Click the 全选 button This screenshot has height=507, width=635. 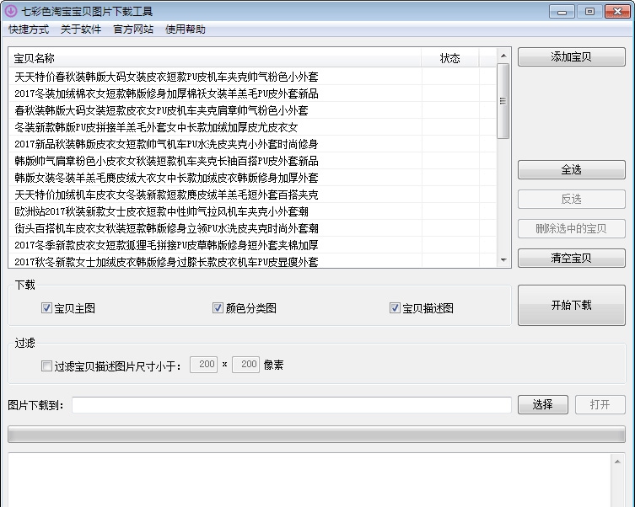(572, 170)
